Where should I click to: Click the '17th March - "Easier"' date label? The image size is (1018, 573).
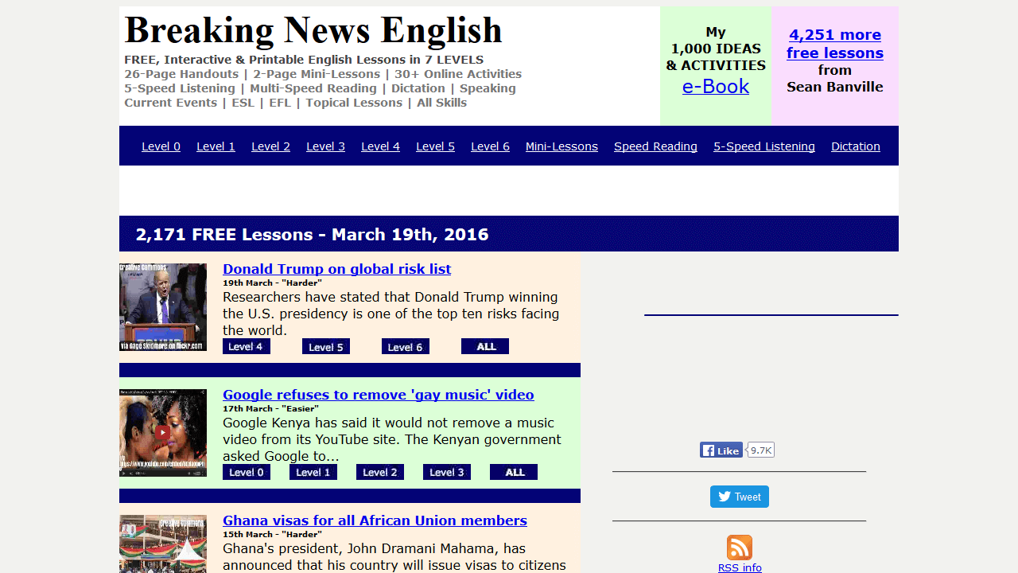point(270,408)
